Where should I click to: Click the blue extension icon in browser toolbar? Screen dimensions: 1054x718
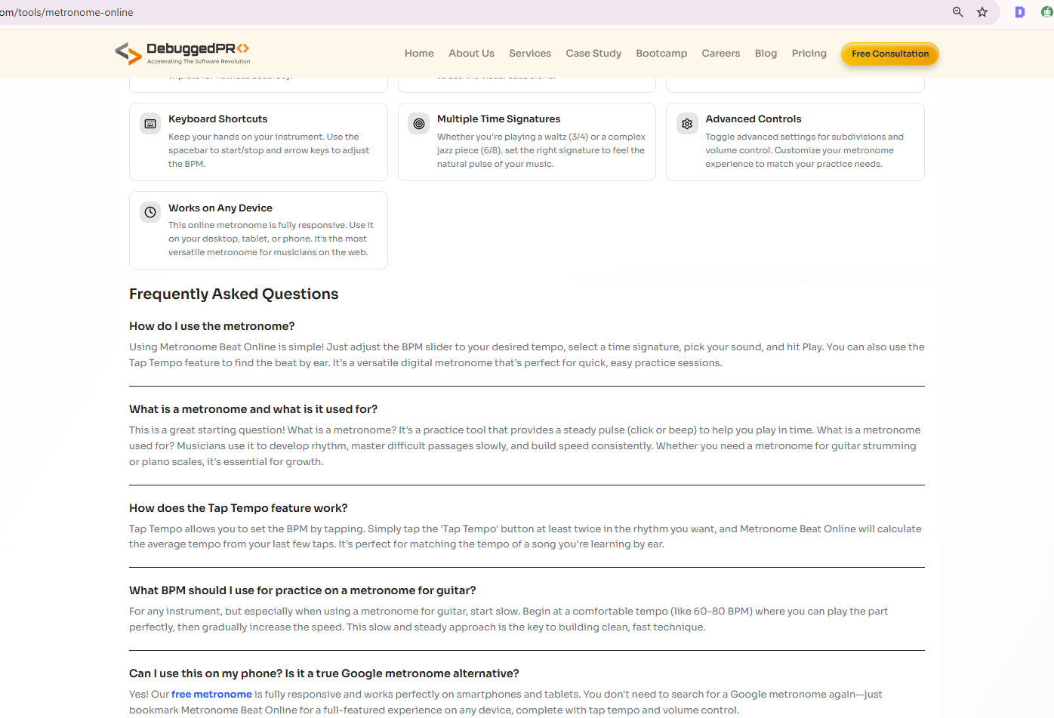tap(1020, 12)
